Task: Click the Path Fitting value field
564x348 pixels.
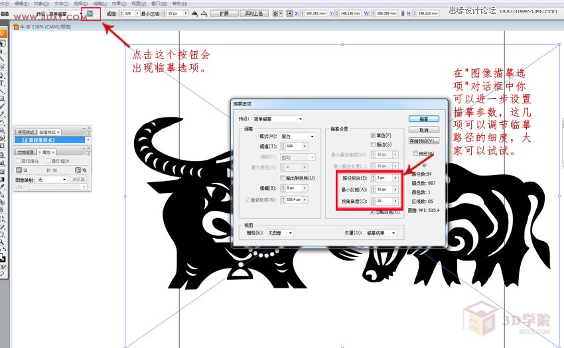Action: pos(384,178)
